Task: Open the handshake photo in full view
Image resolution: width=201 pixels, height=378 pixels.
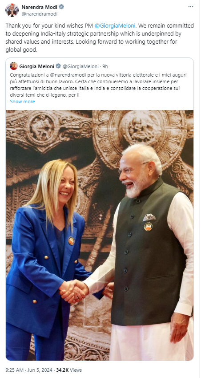Action: pyautogui.click(x=100, y=235)
